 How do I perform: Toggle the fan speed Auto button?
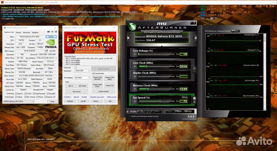[185, 97]
